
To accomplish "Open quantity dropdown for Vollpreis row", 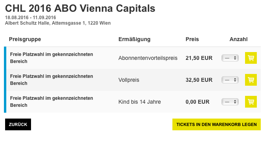I will 230,80.
